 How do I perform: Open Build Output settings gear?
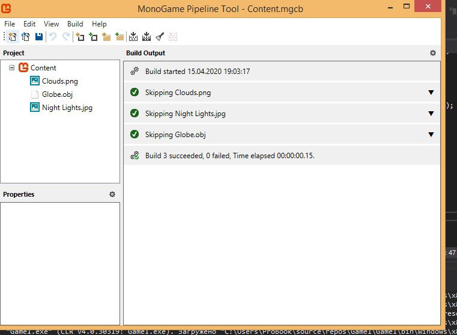433,53
